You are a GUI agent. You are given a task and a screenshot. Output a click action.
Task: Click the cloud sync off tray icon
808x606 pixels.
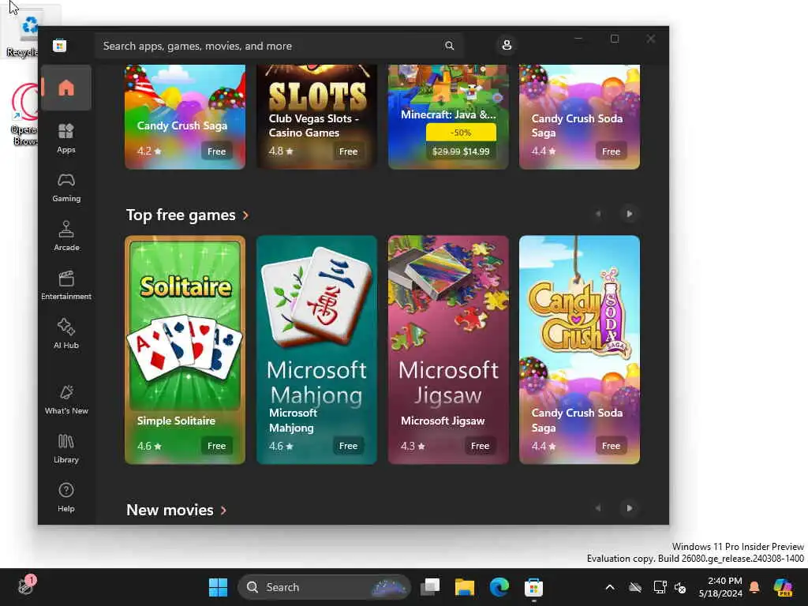click(x=635, y=587)
